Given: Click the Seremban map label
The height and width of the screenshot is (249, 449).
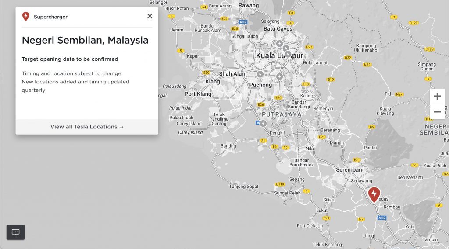Looking at the screenshot, I should pos(349,169).
